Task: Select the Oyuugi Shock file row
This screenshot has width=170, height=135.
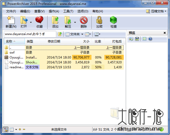Action: (x=64, y=62)
